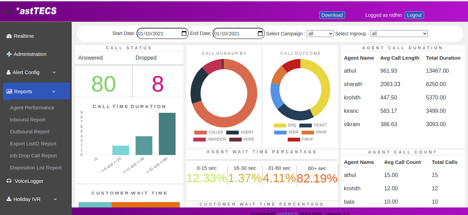Click the Logout button

point(414,15)
